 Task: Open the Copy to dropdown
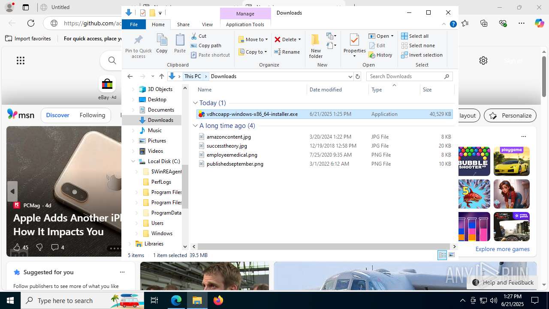[253, 52]
